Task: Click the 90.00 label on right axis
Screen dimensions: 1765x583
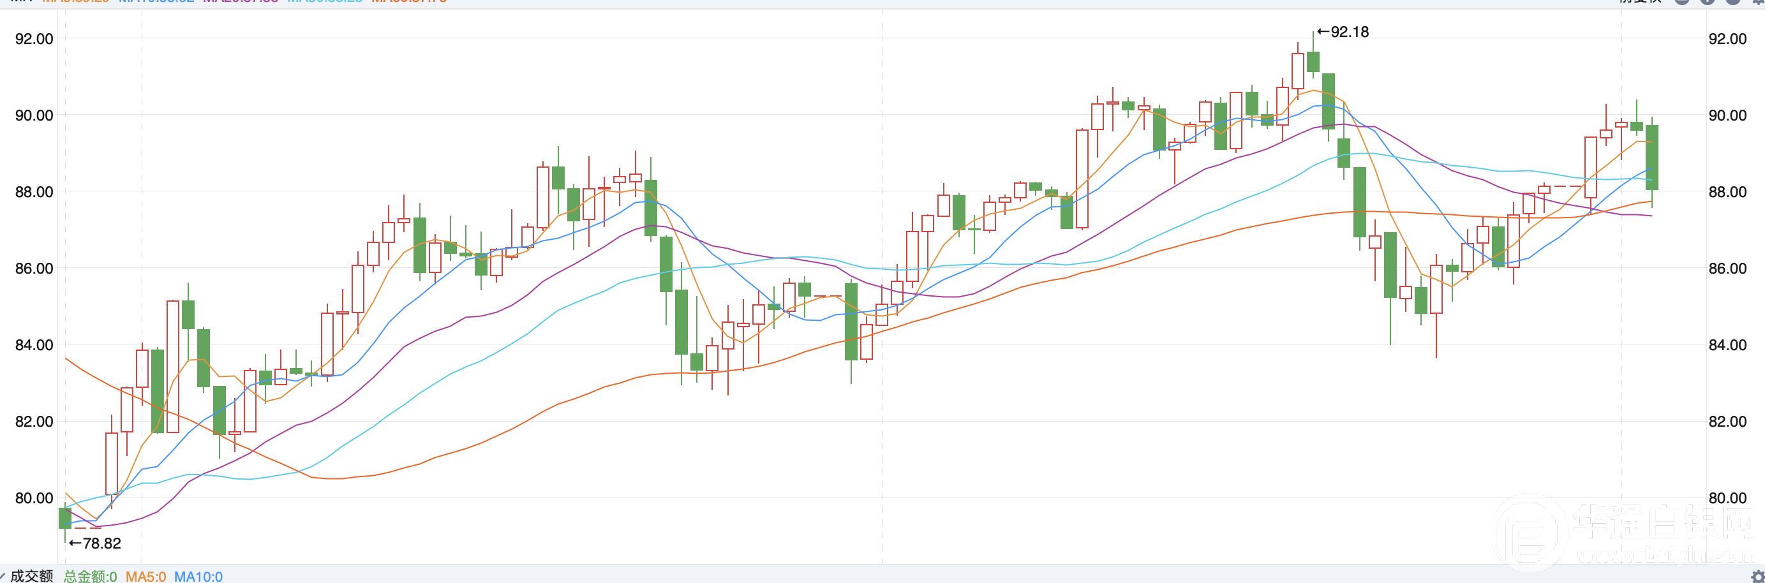Action: [1727, 116]
